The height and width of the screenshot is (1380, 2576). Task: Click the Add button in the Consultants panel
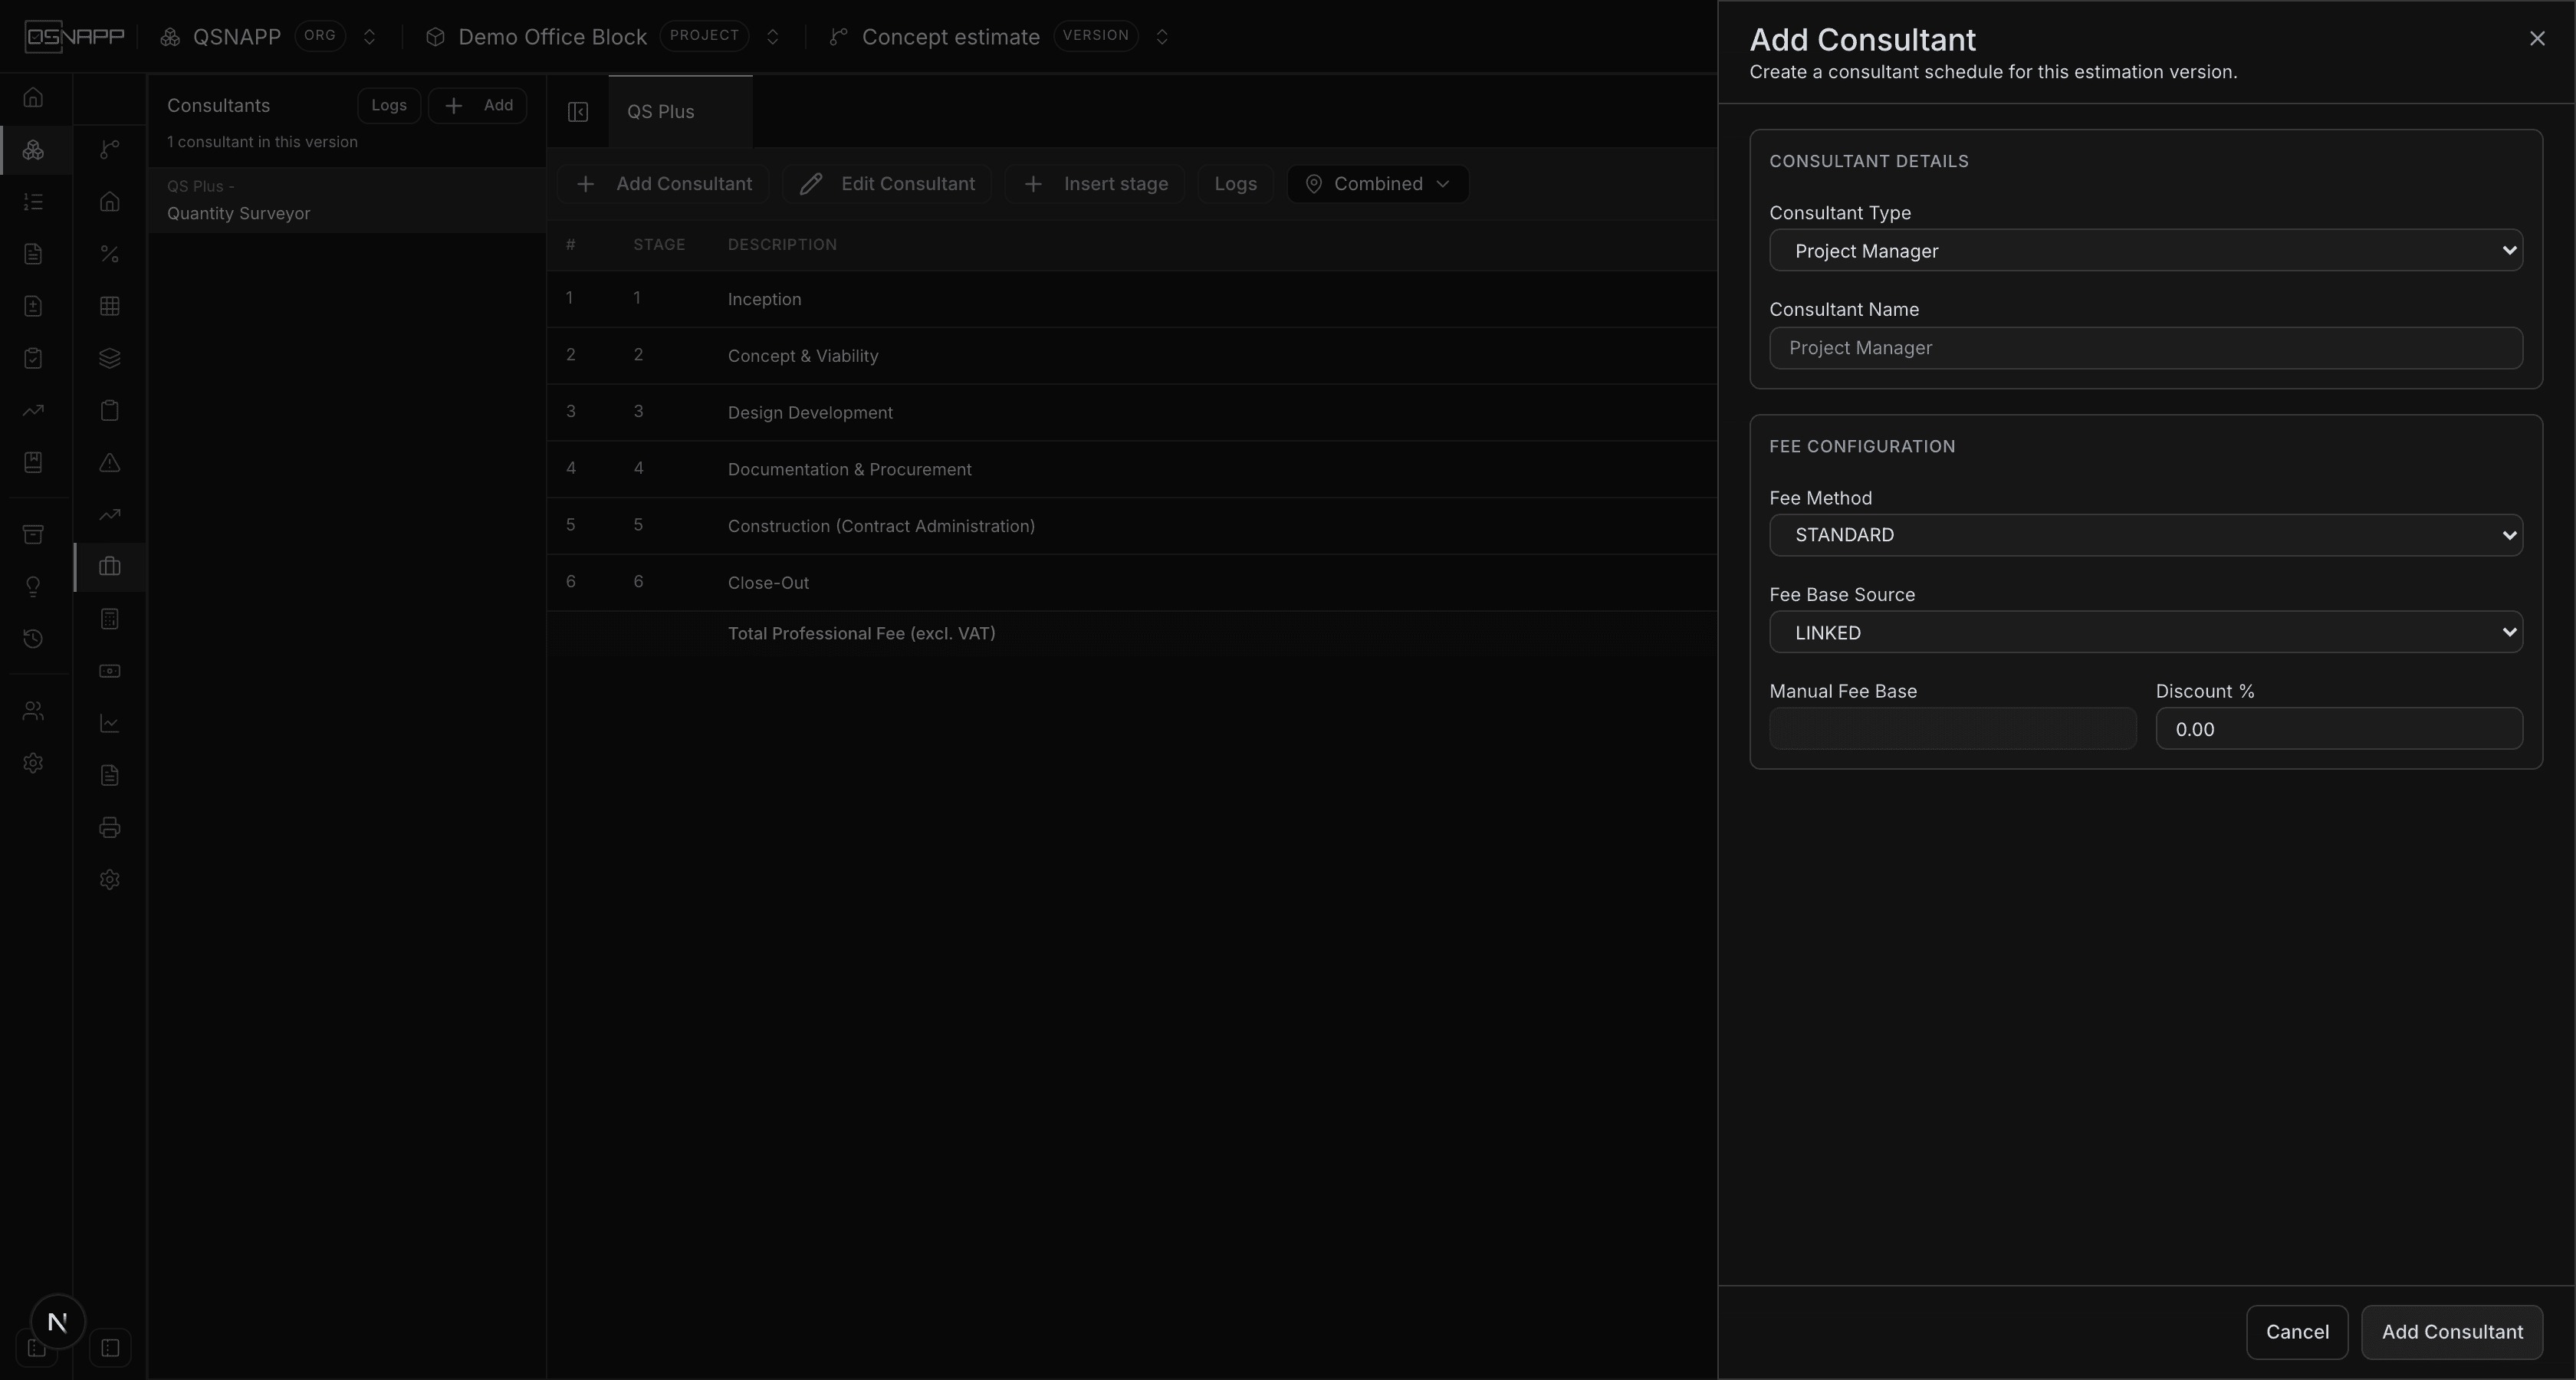point(478,105)
